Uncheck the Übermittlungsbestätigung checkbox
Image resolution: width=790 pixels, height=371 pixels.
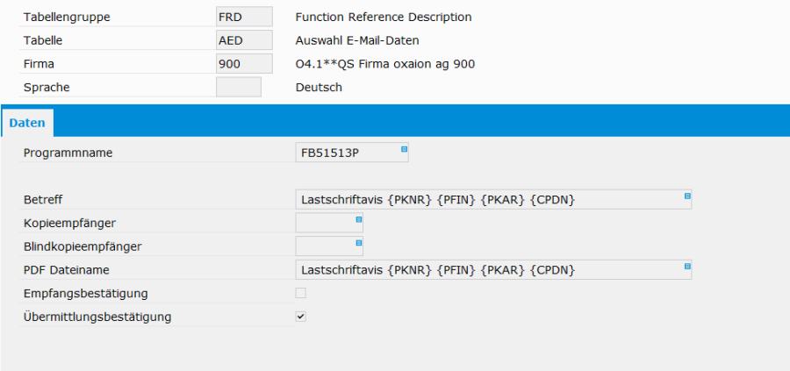pyautogui.click(x=301, y=317)
